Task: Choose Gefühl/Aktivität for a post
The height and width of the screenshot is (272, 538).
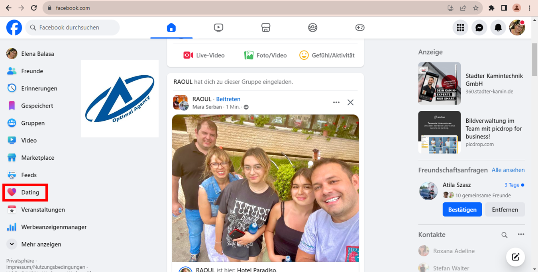Action: pos(327,55)
